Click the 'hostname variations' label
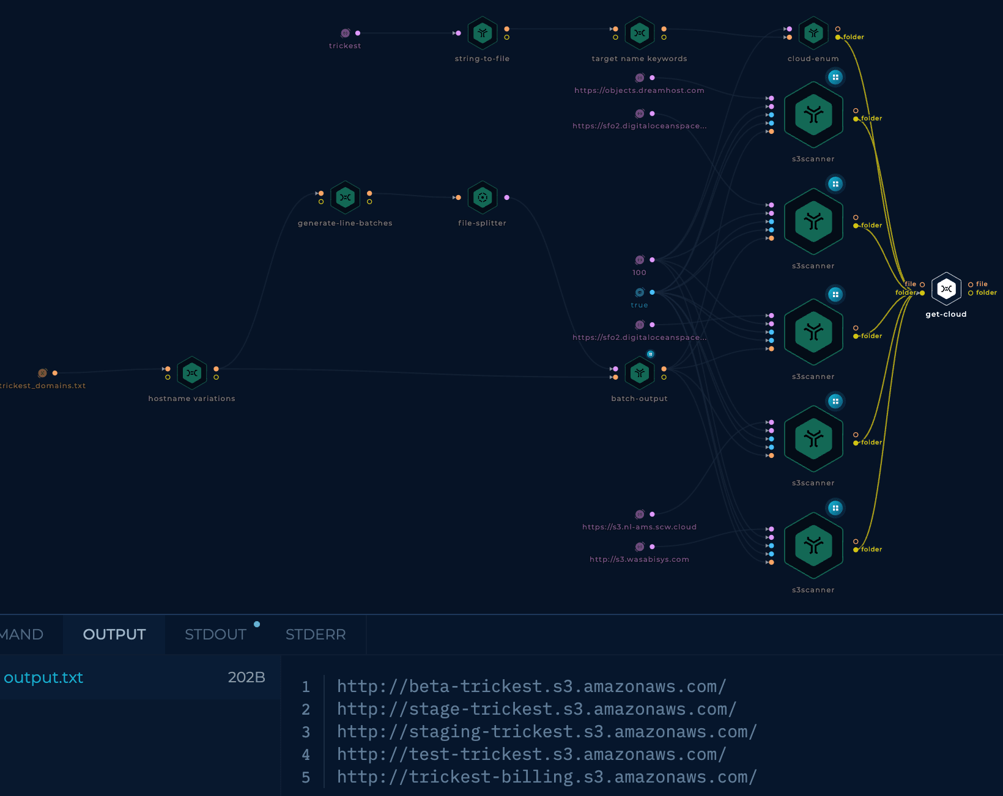This screenshot has width=1003, height=796. [x=192, y=399]
